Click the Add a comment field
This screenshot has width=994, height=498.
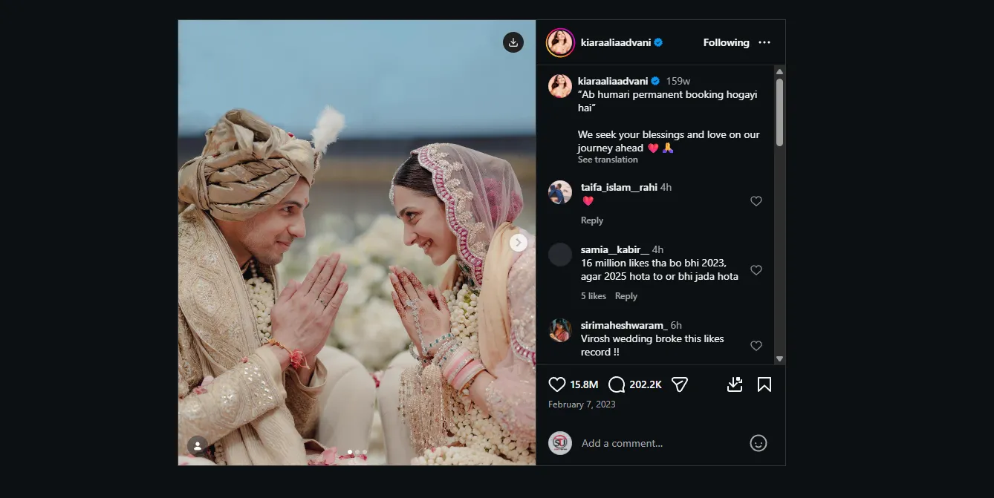(654, 443)
